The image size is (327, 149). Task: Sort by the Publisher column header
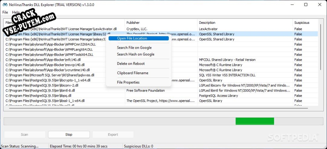[161, 23]
